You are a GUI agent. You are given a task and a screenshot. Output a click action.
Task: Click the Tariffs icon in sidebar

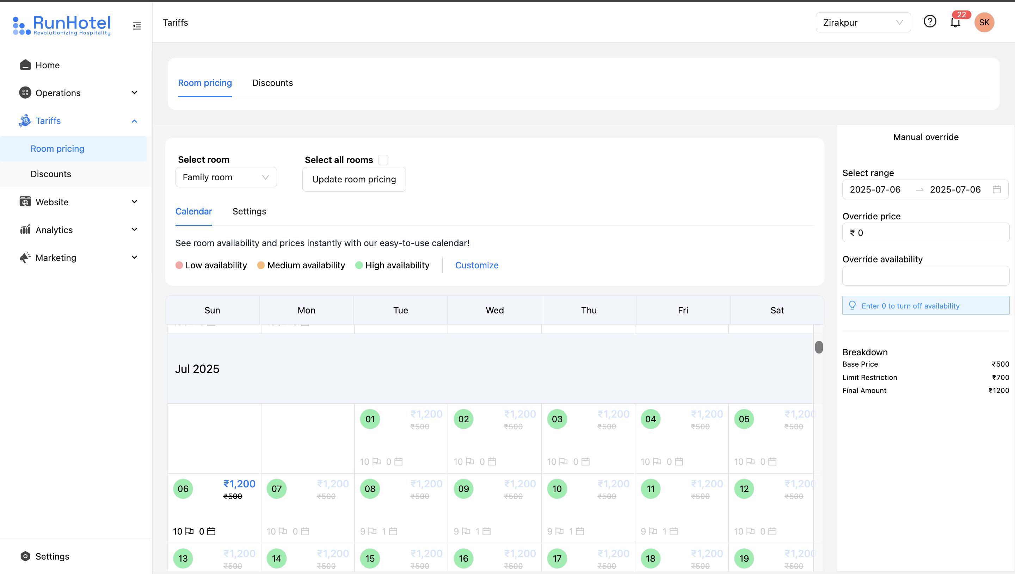[25, 121]
